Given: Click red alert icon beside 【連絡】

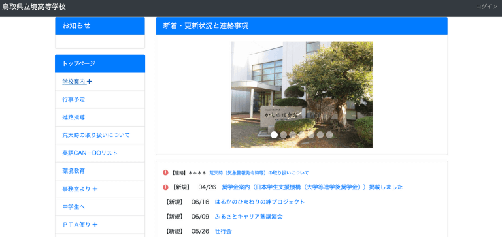Looking at the screenshot, I should (165, 173).
